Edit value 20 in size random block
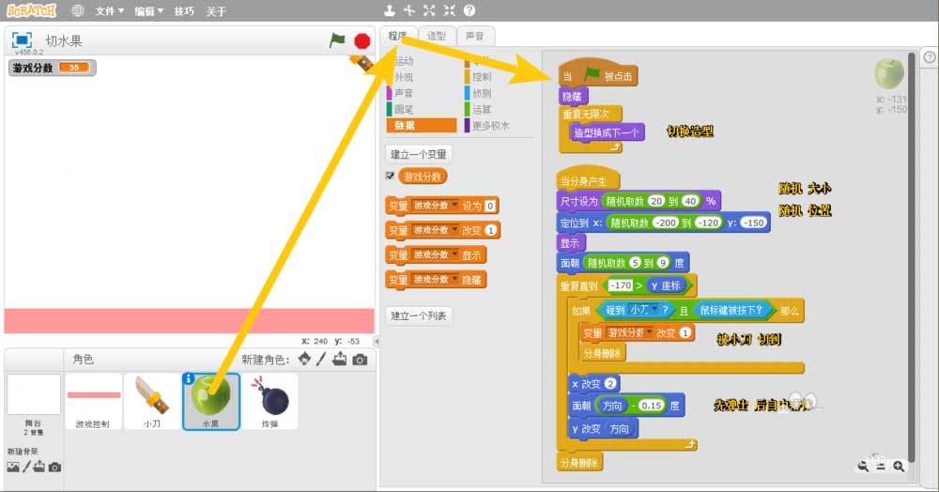This screenshot has height=492, width=939. (656, 201)
